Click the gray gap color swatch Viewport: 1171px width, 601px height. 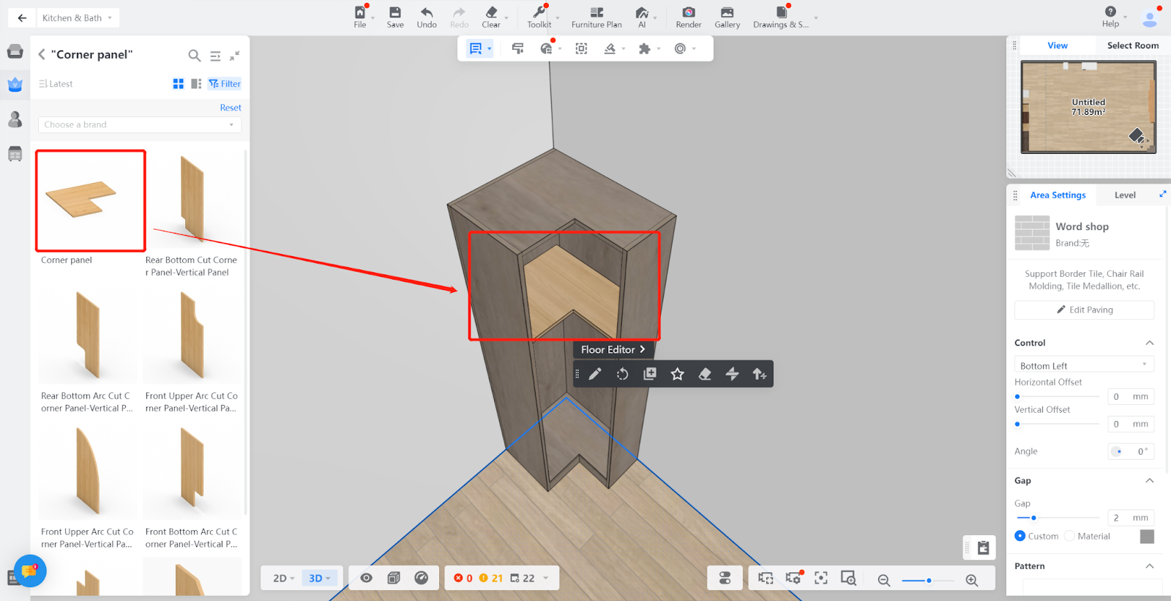pos(1147,537)
